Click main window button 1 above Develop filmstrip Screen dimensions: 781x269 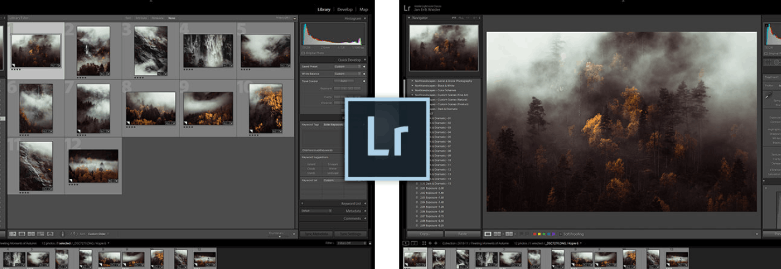point(406,243)
